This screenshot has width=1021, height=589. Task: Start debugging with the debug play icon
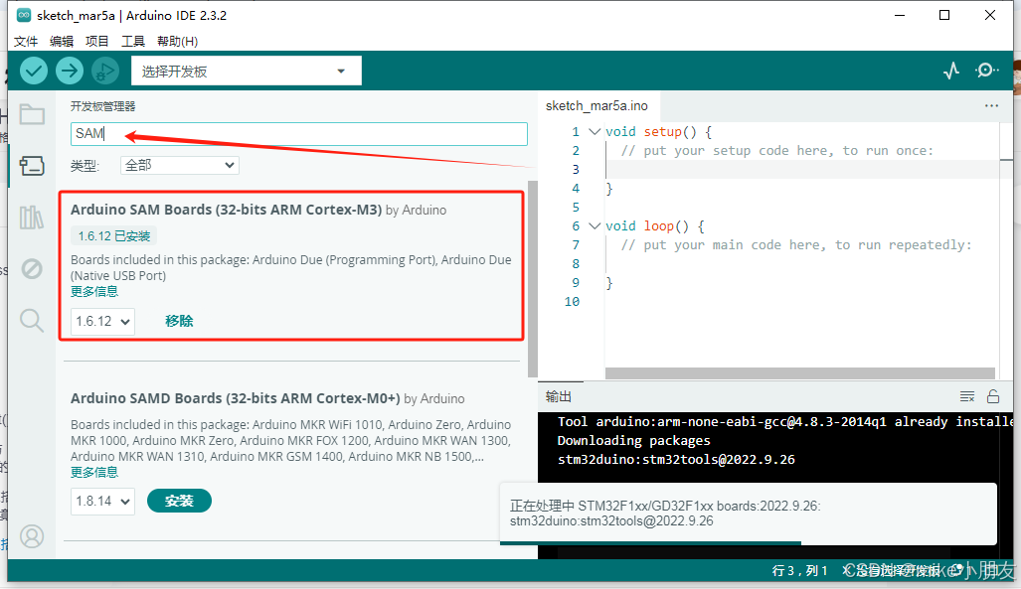pos(104,71)
